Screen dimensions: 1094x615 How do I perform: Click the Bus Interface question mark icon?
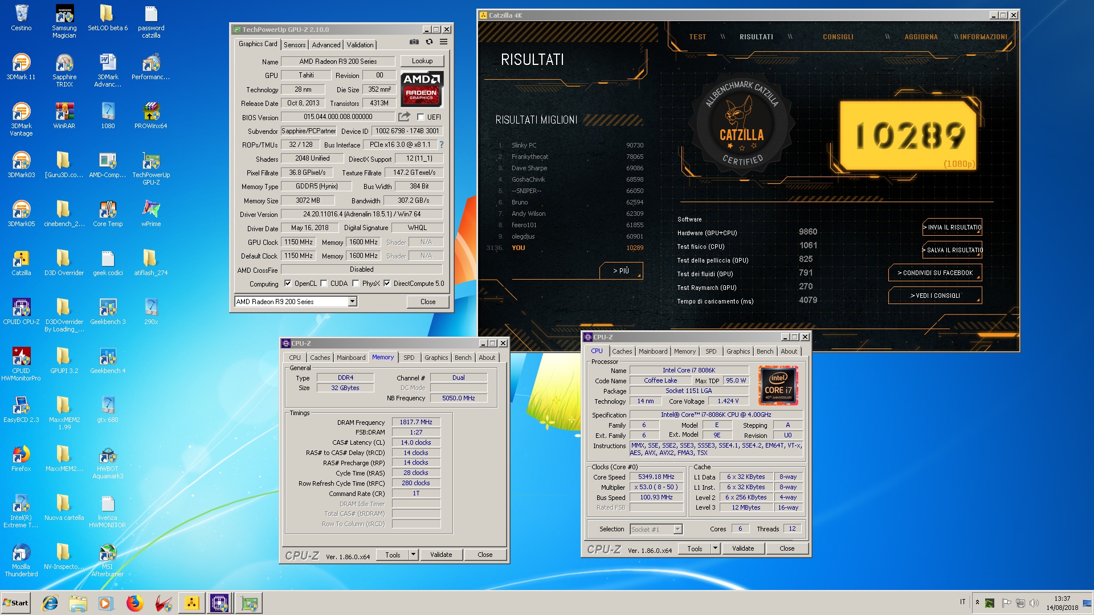pyautogui.click(x=441, y=145)
